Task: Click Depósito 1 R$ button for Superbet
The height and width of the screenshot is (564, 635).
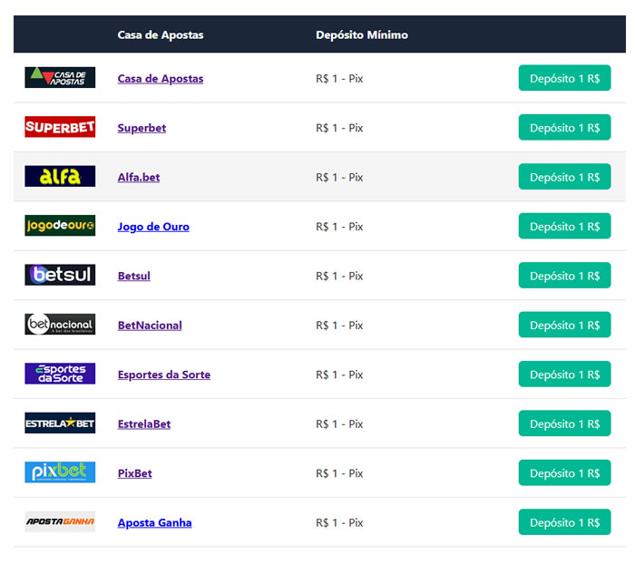Action: coord(564,127)
